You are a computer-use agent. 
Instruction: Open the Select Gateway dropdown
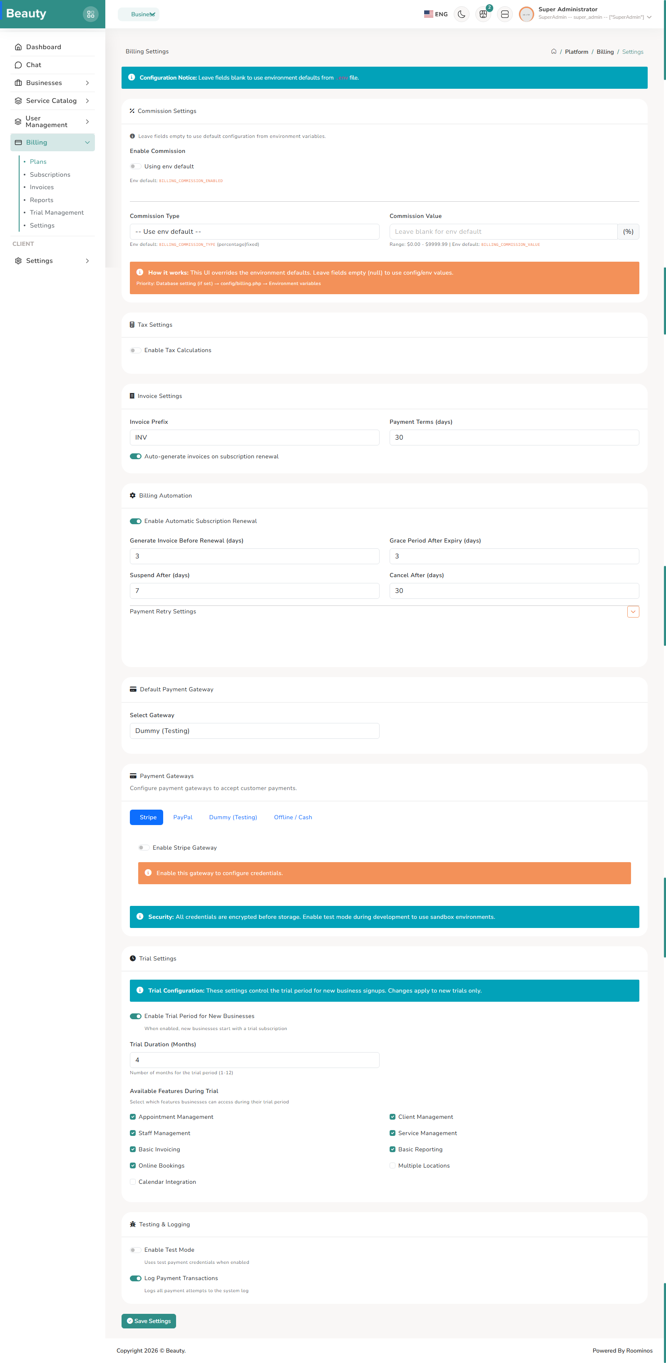tap(254, 731)
